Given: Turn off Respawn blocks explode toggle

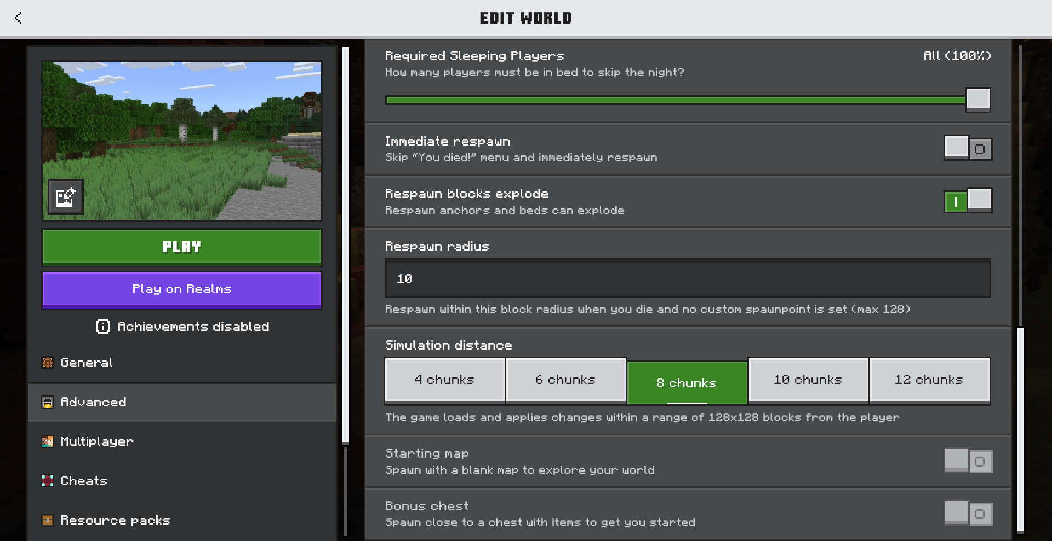Looking at the screenshot, I should pos(968,201).
